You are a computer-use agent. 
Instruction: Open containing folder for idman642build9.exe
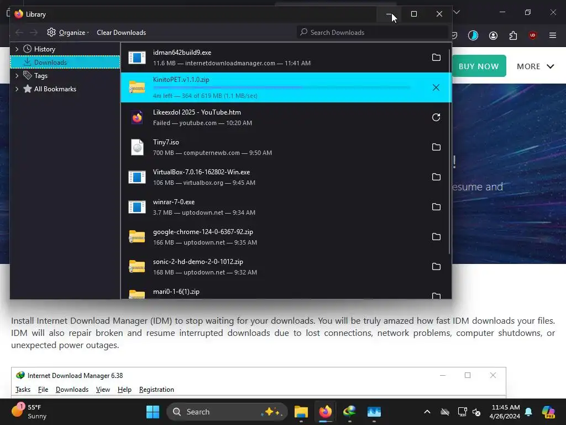tap(436, 58)
